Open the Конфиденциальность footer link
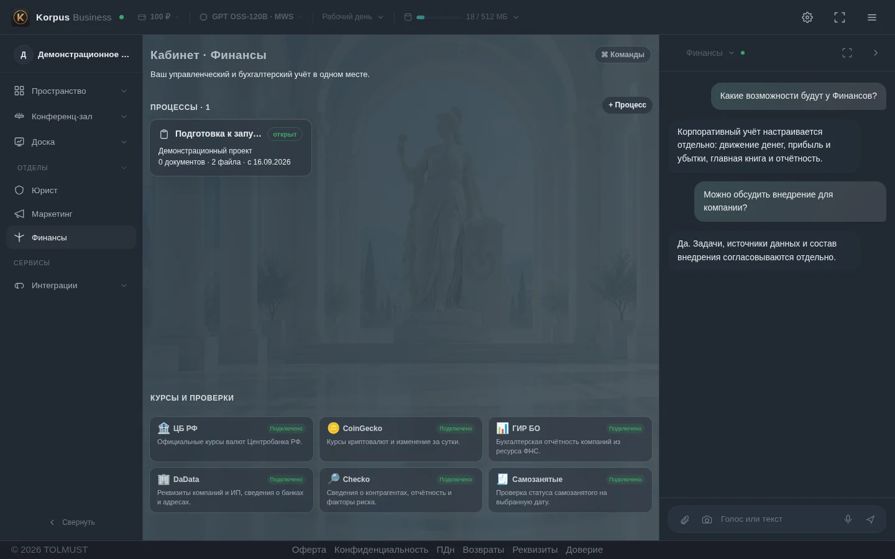The image size is (895, 559). (381, 550)
